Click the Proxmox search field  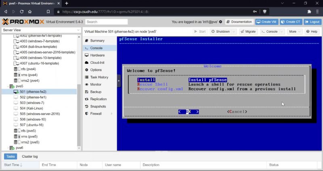tap(107, 22)
